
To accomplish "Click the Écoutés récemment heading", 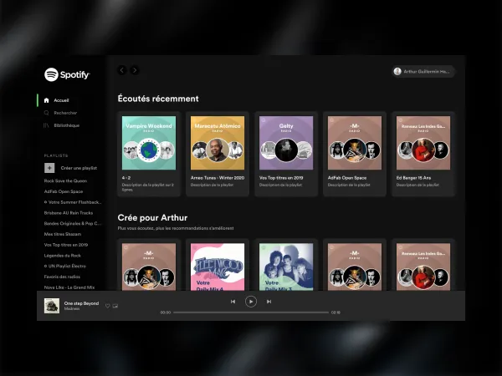I will [158, 99].
